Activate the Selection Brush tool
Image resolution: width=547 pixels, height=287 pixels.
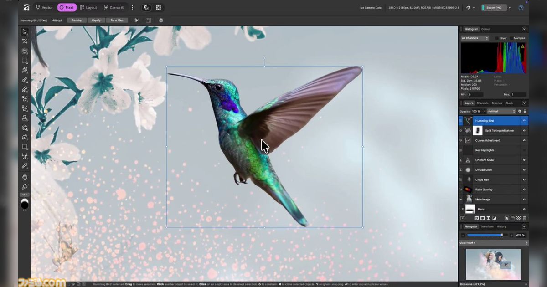click(25, 70)
